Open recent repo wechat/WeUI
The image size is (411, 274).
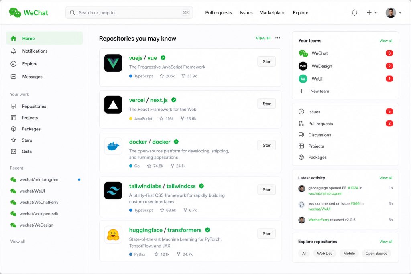pos(32,191)
